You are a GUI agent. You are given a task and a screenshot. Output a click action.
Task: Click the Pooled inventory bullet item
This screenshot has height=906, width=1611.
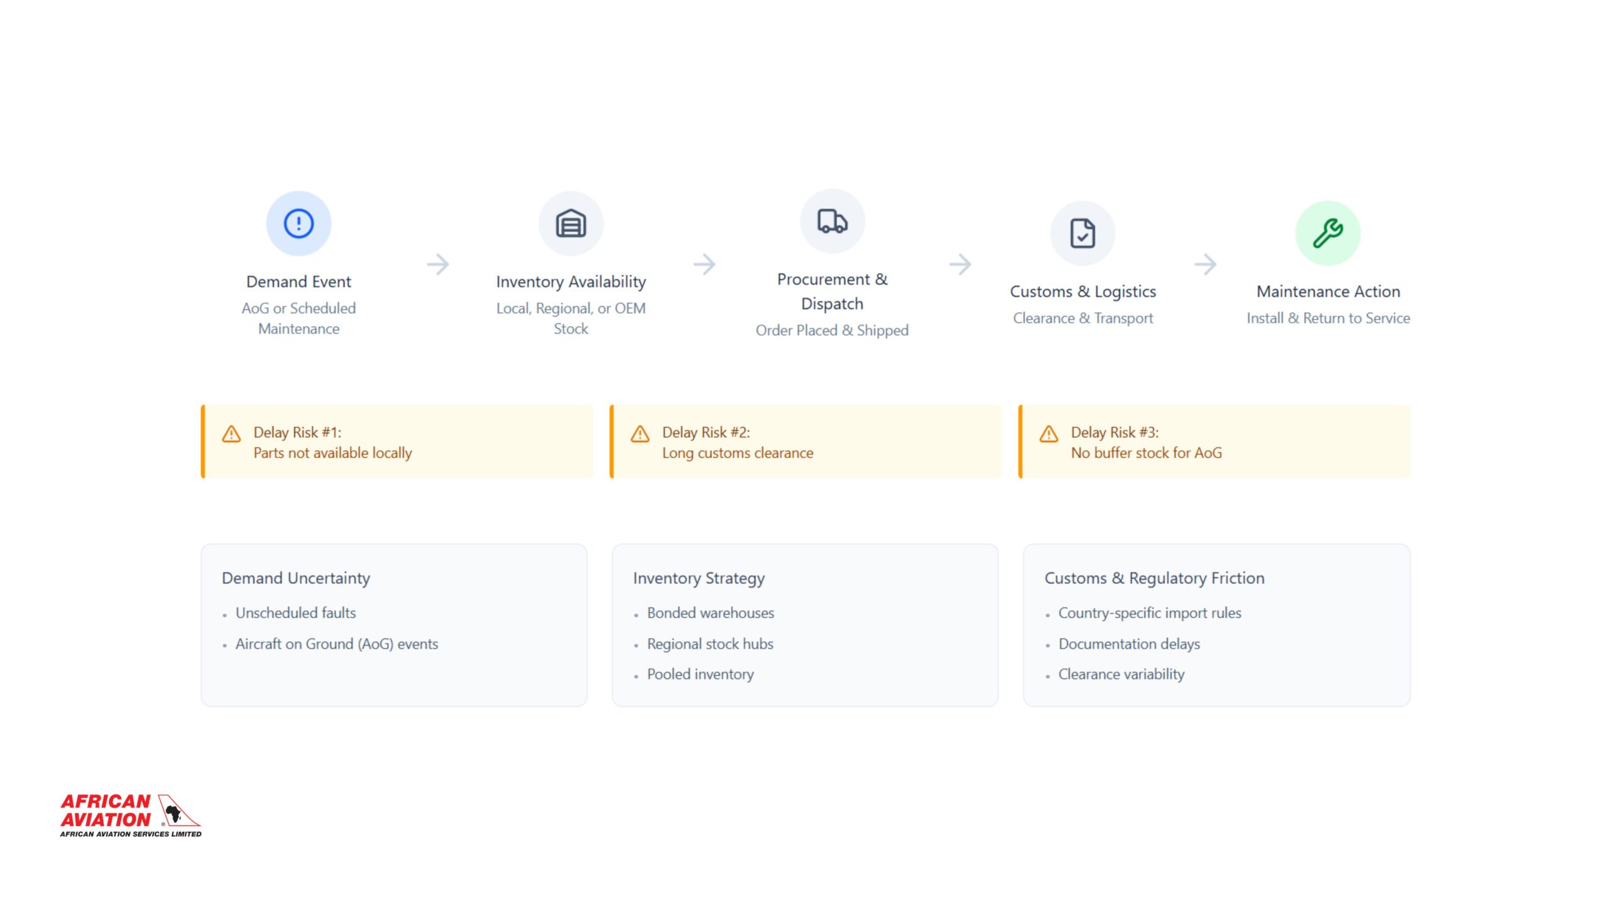point(700,674)
